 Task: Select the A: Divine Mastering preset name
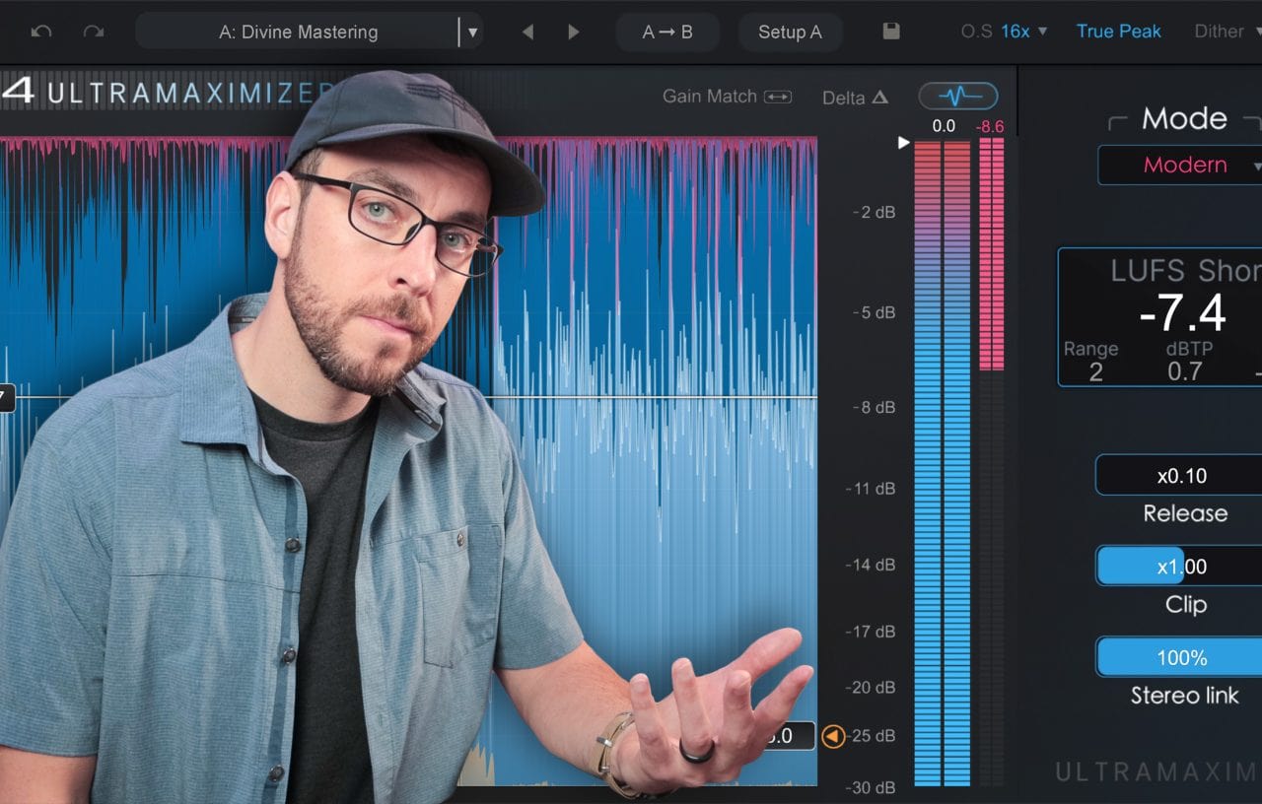click(x=298, y=32)
